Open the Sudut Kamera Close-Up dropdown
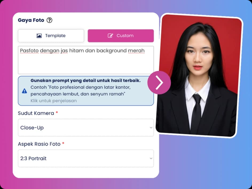The height and width of the screenshot is (189, 252). point(86,128)
